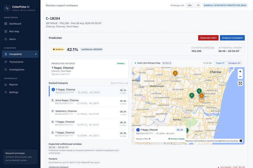
Task: Click orange map marker number 1
Action: click(202, 96)
